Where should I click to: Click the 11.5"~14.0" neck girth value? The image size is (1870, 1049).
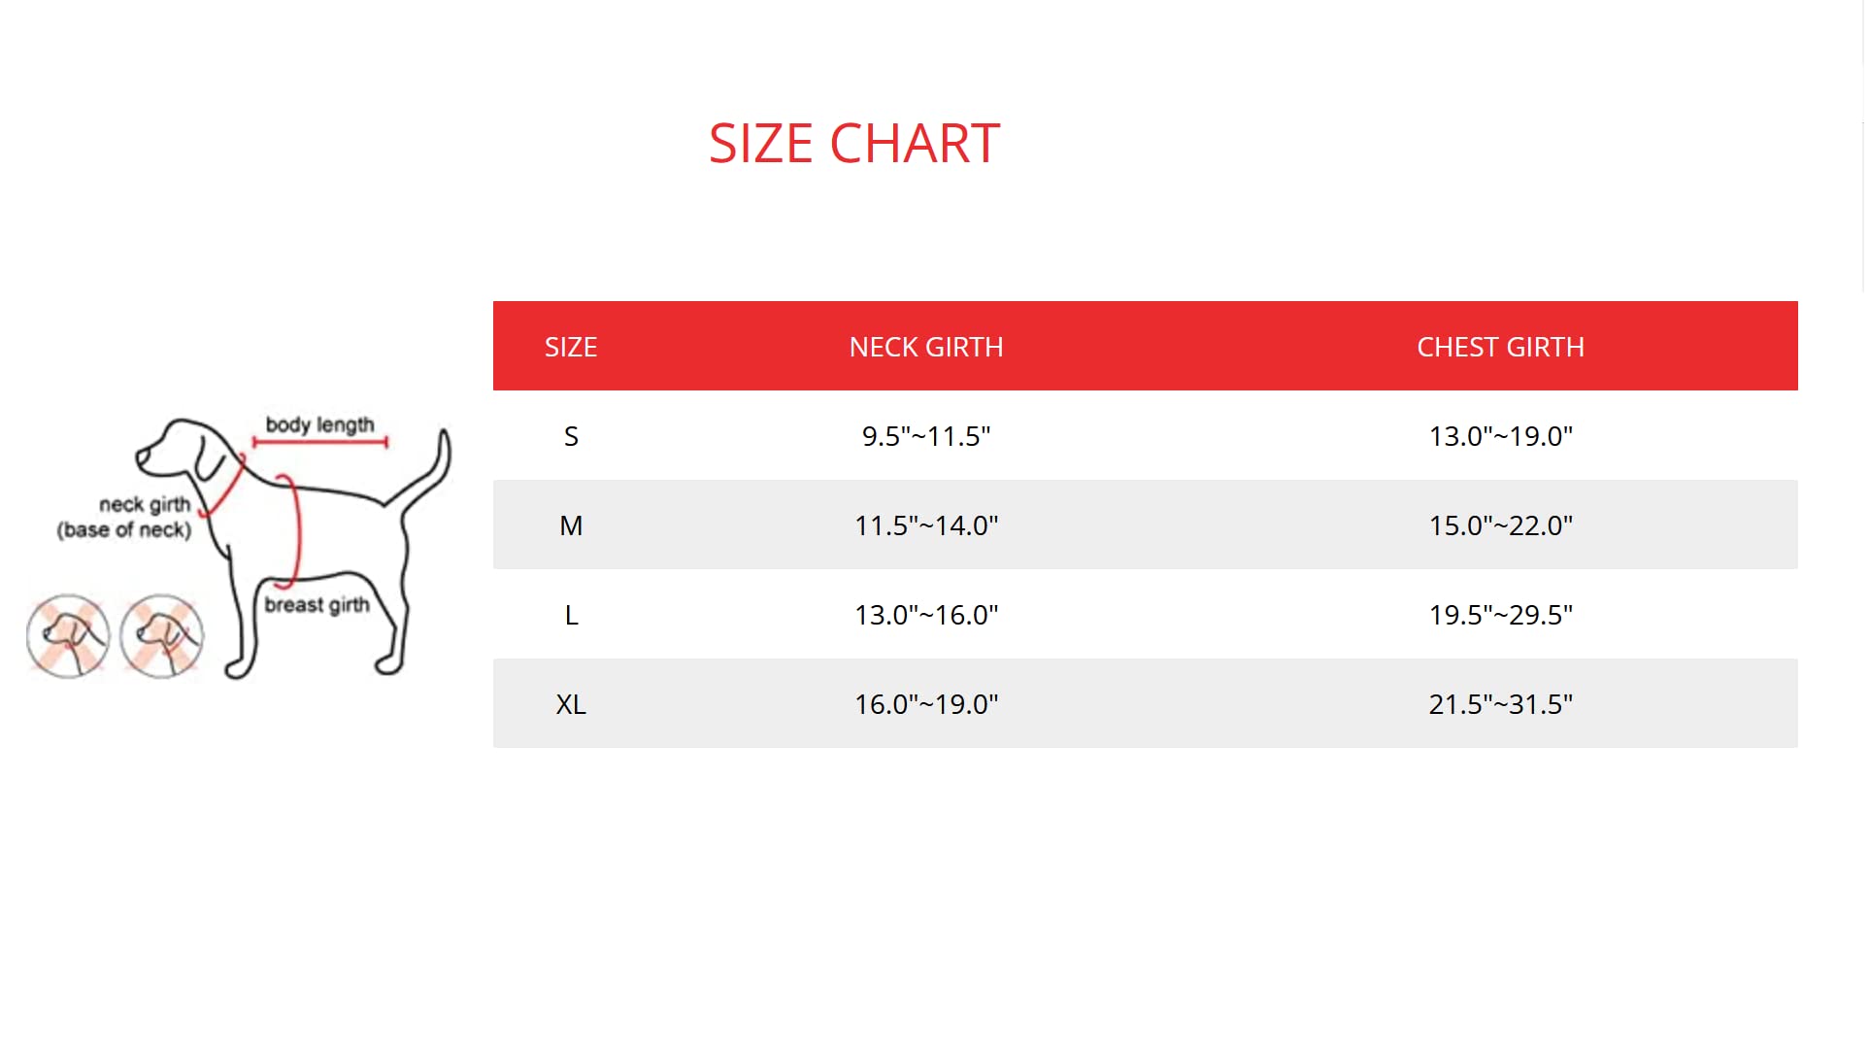pyautogui.click(x=926, y=525)
